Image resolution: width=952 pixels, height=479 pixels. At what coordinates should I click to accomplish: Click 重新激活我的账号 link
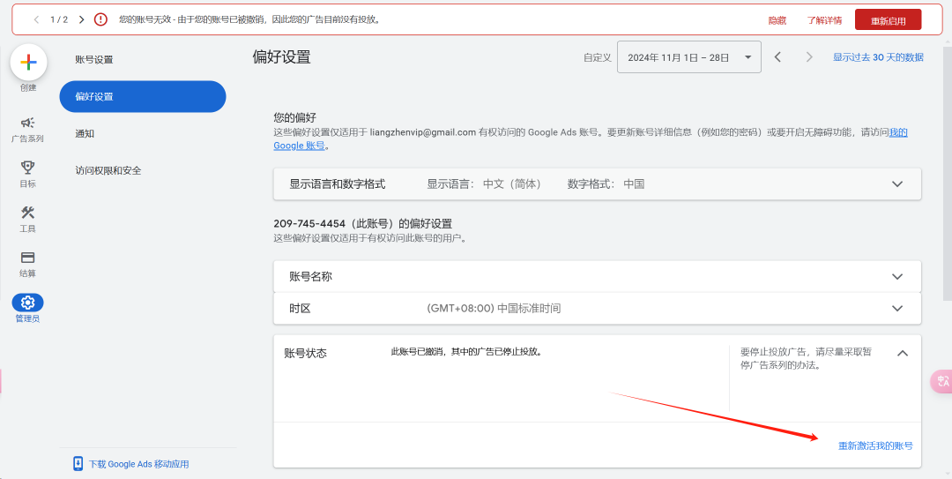pyautogui.click(x=875, y=445)
